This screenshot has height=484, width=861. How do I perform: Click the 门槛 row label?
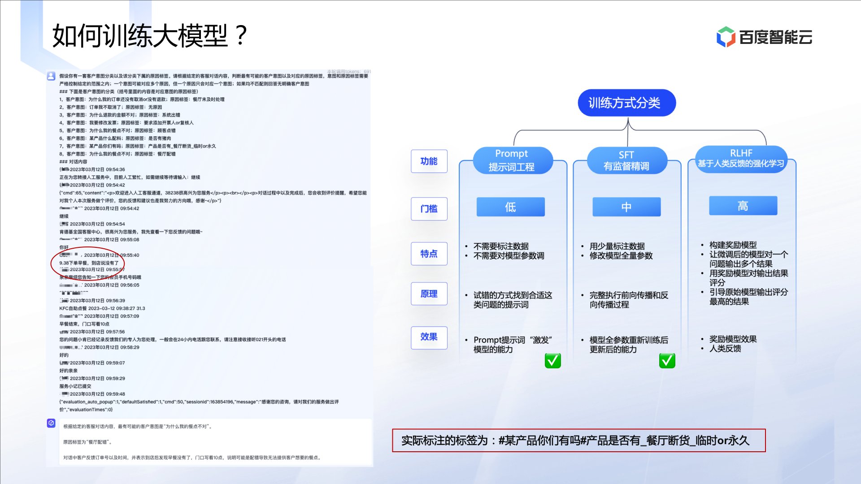(x=429, y=208)
